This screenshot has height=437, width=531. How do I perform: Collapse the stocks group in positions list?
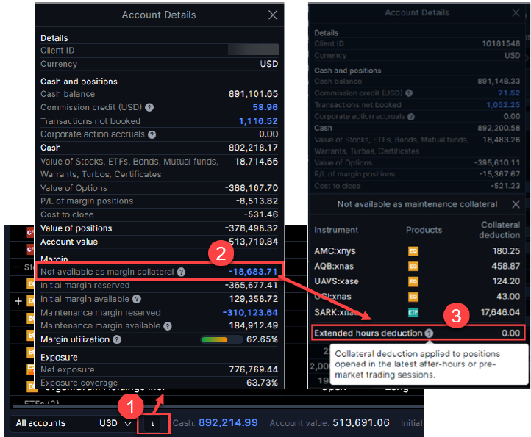tap(18, 267)
